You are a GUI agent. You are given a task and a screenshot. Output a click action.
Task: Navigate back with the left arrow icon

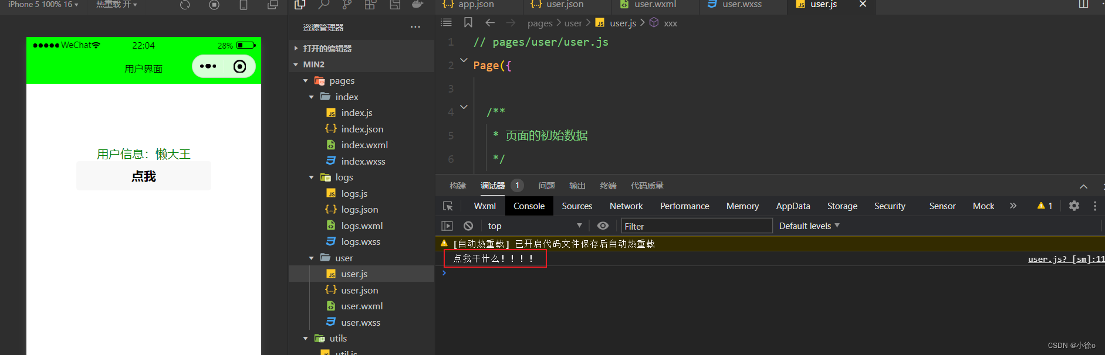coord(490,22)
